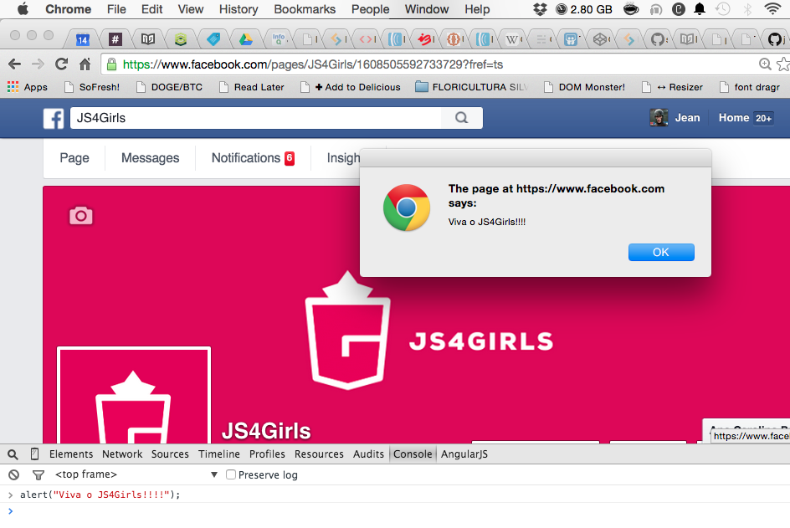790x528 pixels.
Task: Click the Bluetooth menu bar icon
Action: pyautogui.click(x=747, y=9)
